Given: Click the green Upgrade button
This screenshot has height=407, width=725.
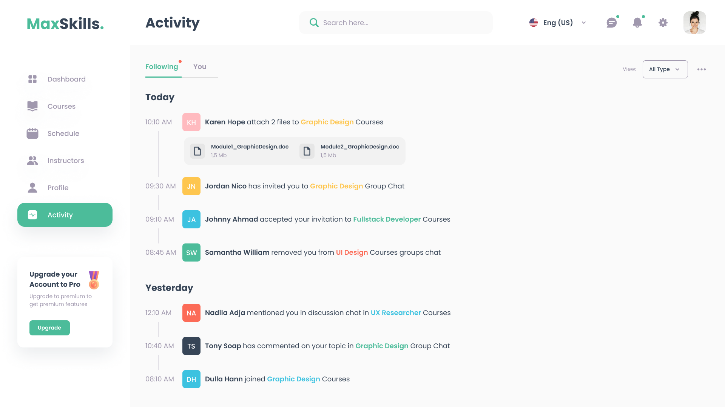Looking at the screenshot, I should [49, 328].
